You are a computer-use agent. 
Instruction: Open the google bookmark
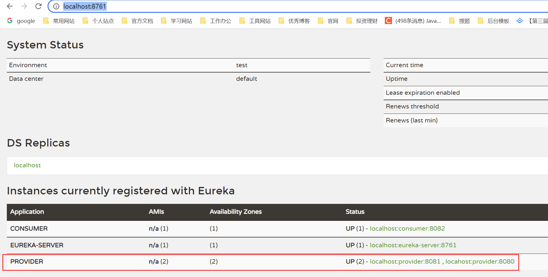21,21
